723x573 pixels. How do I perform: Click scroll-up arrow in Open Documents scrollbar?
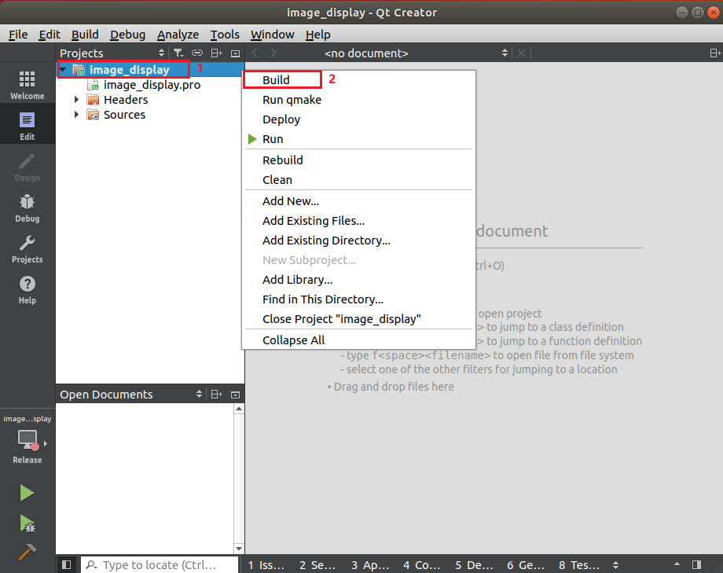click(239, 409)
